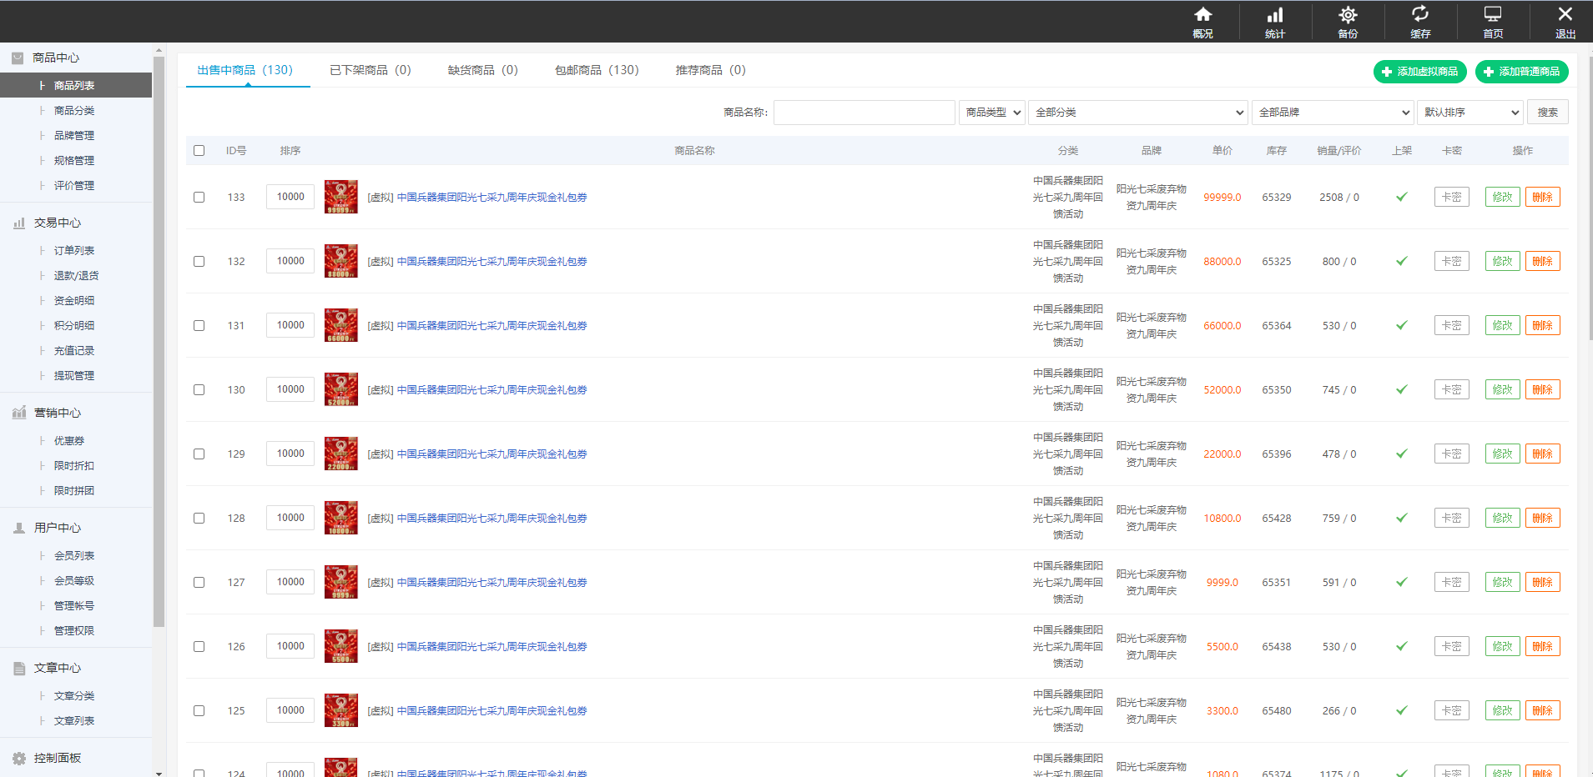This screenshot has width=1593, height=777.
Task: Open the 统计 statistics chart icon
Action: coord(1275,15)
